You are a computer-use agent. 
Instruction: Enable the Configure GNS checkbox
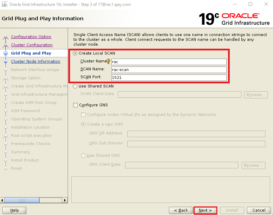coord(76,105)
